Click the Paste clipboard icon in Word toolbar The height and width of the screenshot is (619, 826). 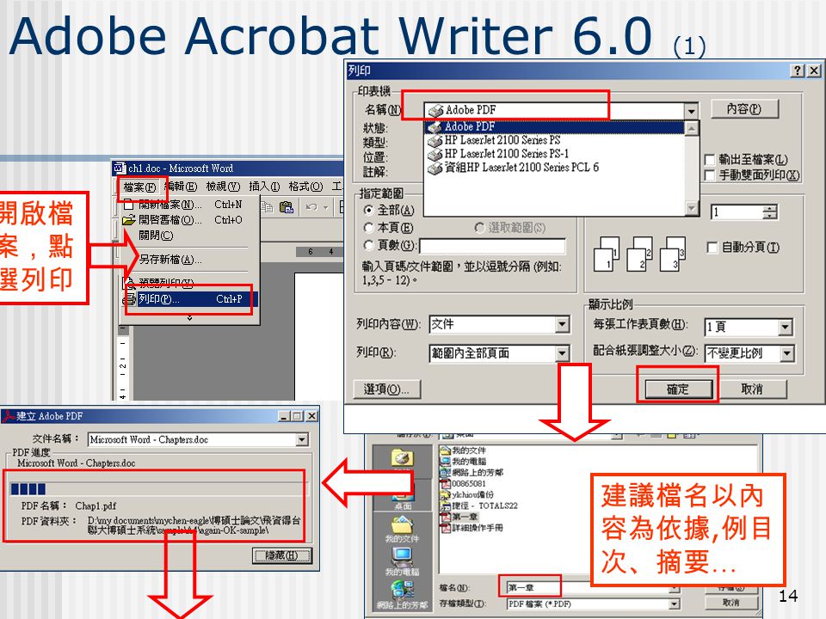tap(287, 207)
